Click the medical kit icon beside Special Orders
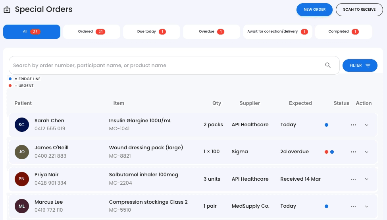Viewport: 387px width, 220px height. (x=7, y=10)
